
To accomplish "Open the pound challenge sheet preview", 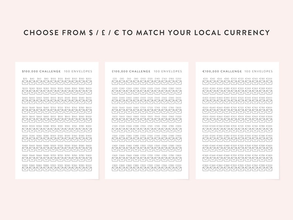I will click(x=147, y=121).
